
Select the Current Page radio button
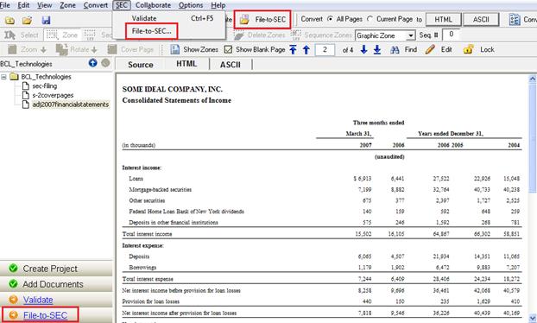click(x=370, y=19)
